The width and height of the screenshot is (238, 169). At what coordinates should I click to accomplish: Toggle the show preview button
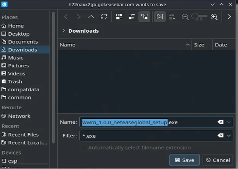pos(160,17)
